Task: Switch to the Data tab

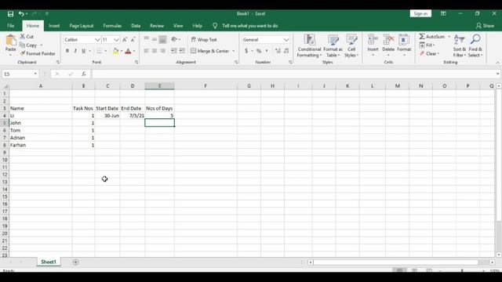Action: pos(136,26)
